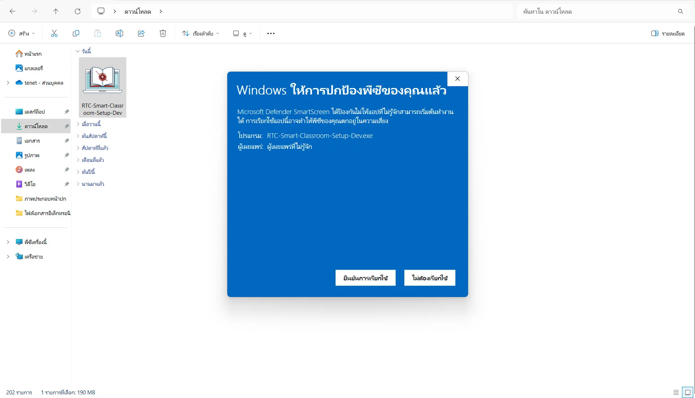Click the search ดาวน์โหลด field
695x398 pixels.
[x=597, y=12]
